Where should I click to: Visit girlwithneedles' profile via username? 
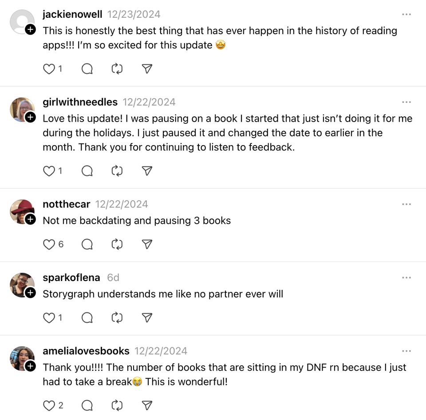(80, 102)
